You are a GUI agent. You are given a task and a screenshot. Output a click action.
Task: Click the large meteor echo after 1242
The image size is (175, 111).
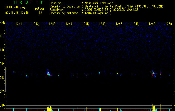49,73
